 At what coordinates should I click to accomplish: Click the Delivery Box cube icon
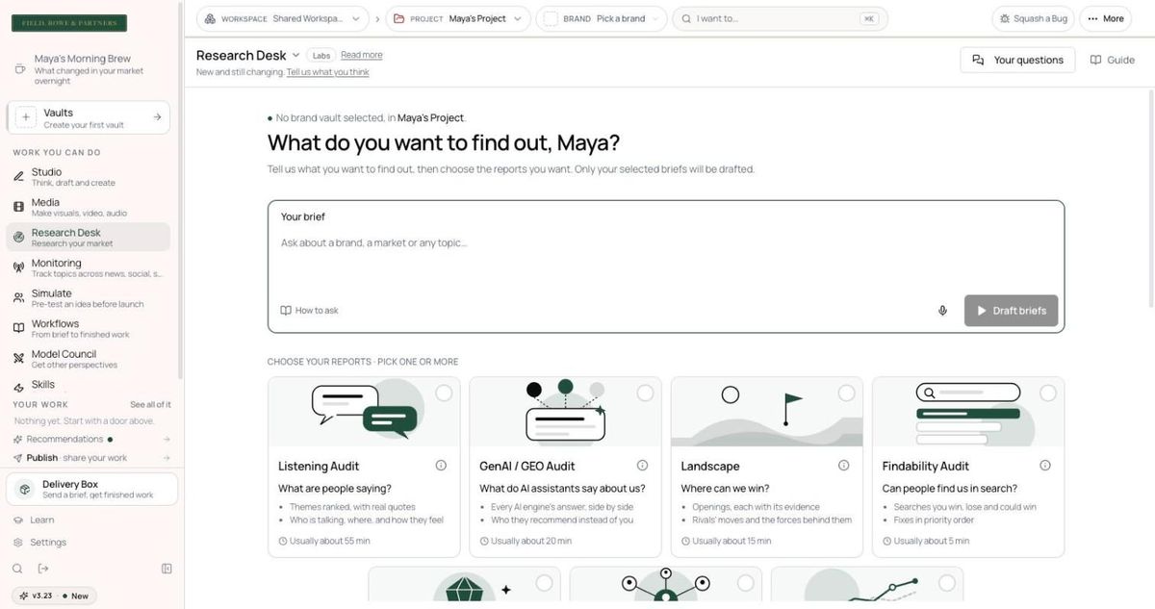point(25,489)
